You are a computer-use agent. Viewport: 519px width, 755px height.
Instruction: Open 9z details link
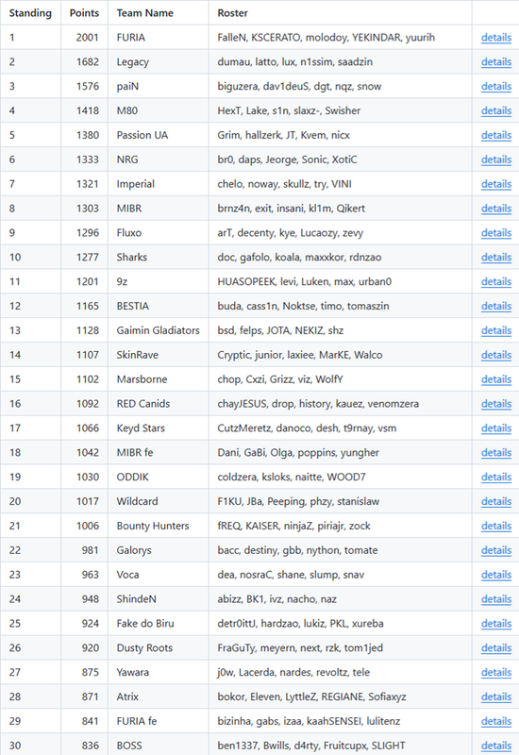[x=496, y=281]
